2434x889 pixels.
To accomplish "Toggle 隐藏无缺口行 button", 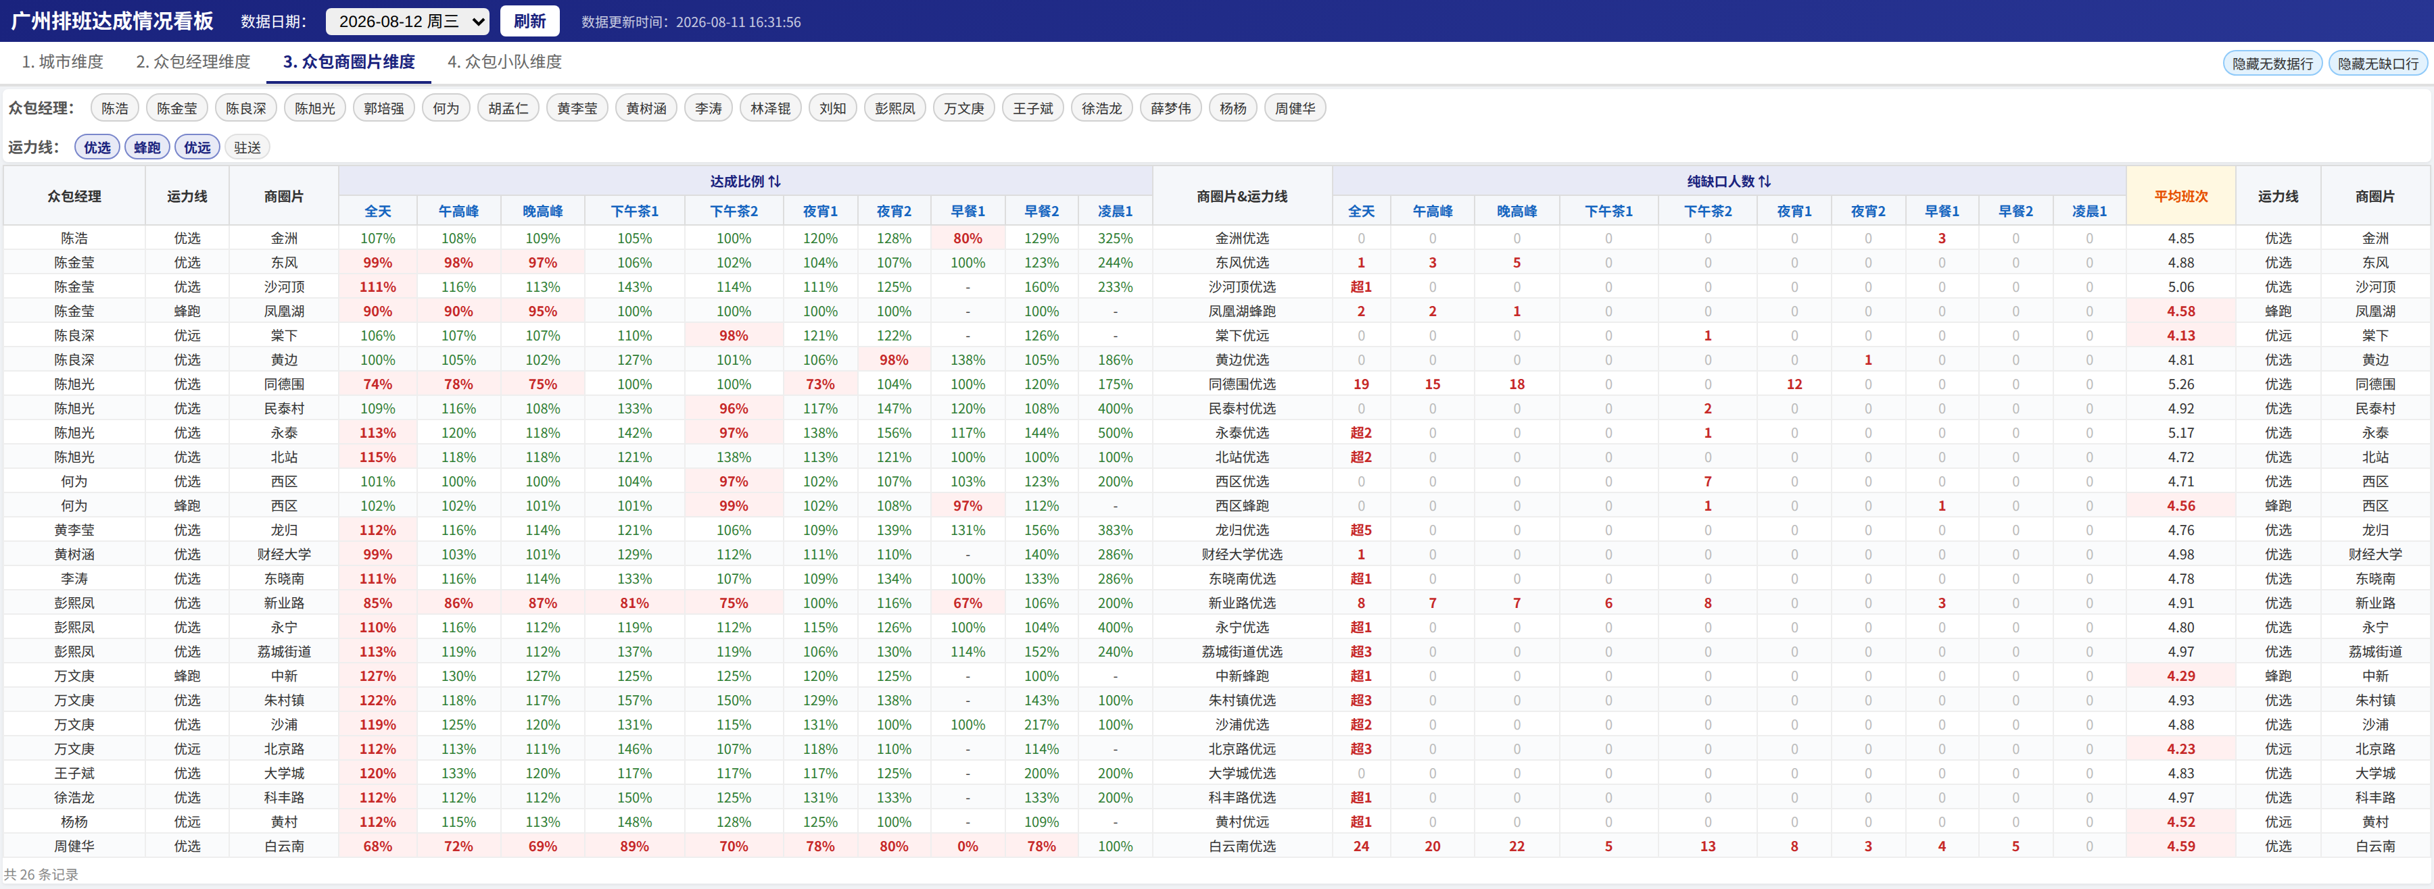I will [2379, 63].
